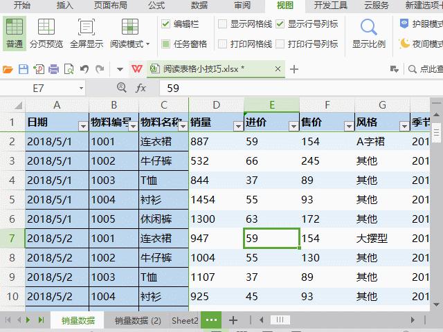Viewport: 443px width, 332px height.
Task: Click the formula bar zoom lookup icon
Action: pos(122,88)
